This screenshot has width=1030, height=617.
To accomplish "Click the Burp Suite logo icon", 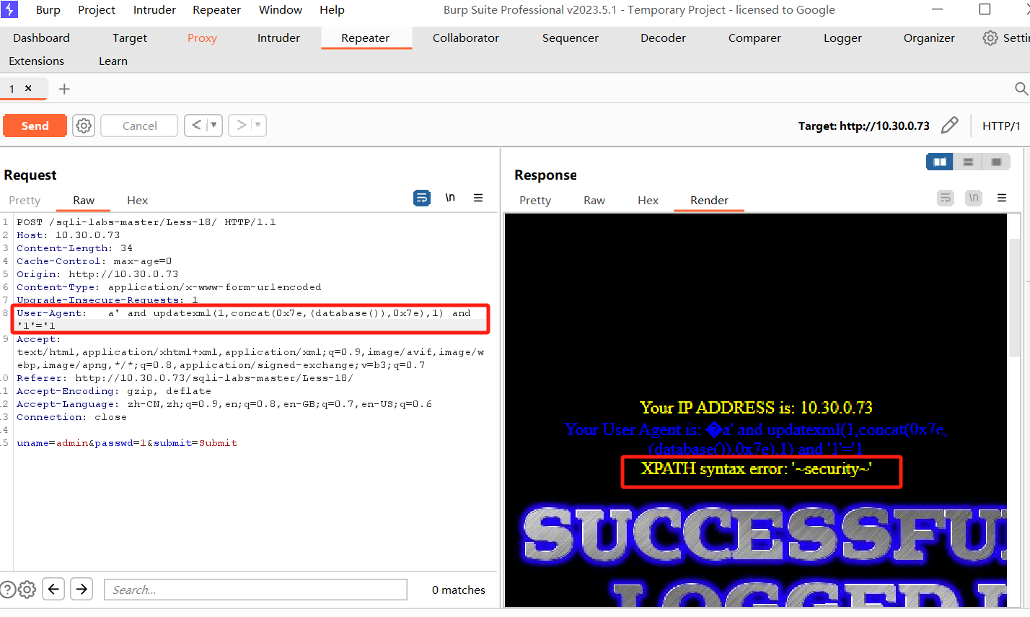I will [9, 9].
